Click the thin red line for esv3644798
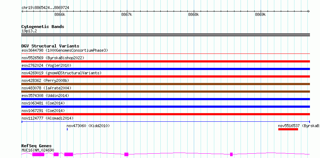Image resolution: width=320 pixels, height=158 pixels. (x=166, y=54)
